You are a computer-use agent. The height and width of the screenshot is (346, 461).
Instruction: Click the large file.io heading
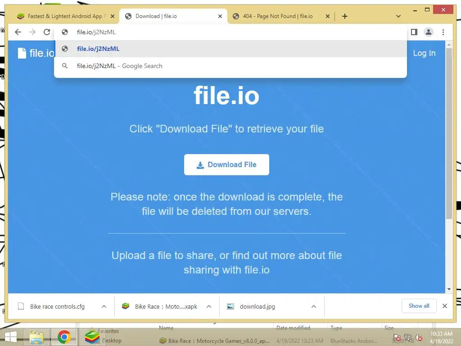pos(226,96)
